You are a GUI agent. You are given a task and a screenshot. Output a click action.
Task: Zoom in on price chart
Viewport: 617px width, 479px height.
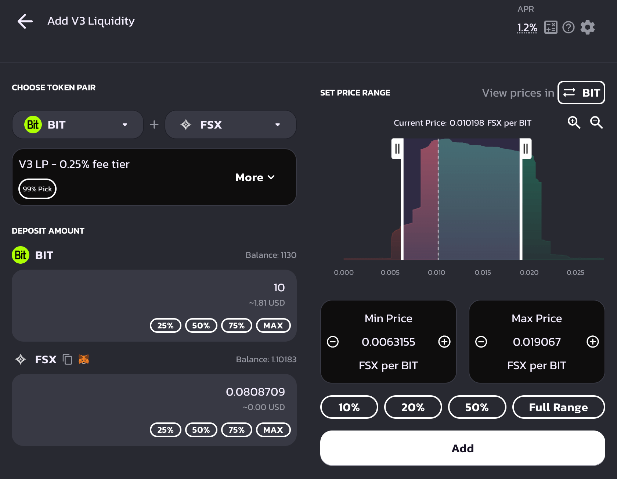574,122
